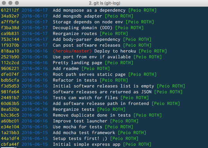The height and width of the screenshot is (148, 208).
Task: Click the window title git ls (git-log)
Action: click(105, 3)
